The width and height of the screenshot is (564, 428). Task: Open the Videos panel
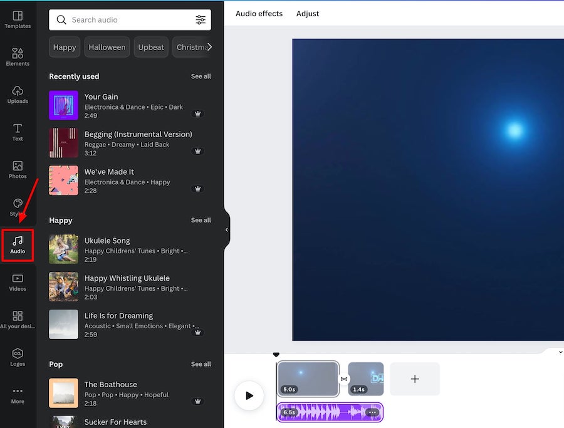pos(18,283)
